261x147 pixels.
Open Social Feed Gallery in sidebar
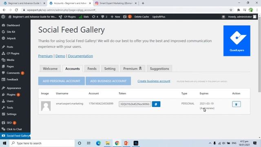pos(15,136)
